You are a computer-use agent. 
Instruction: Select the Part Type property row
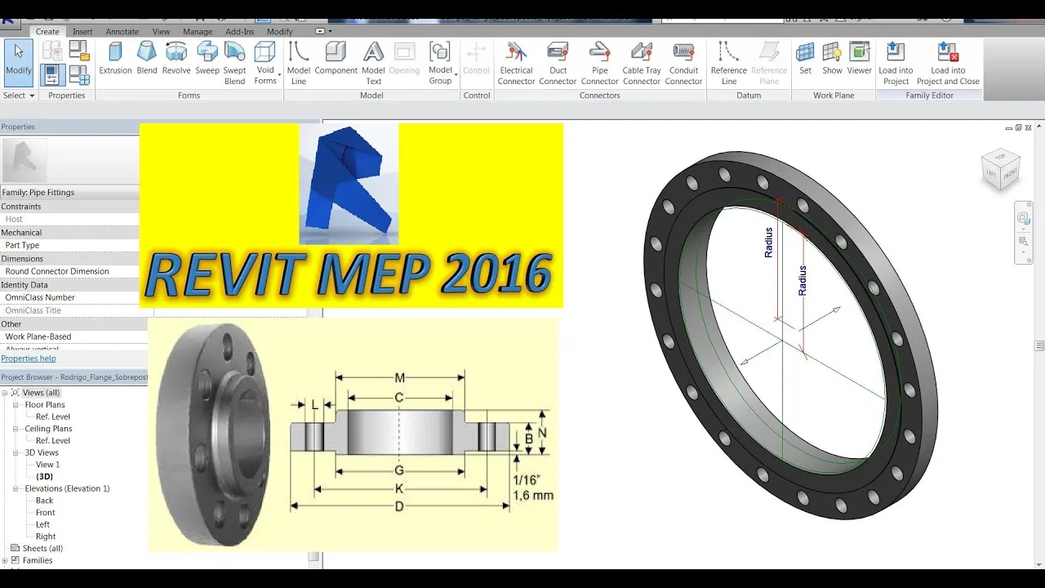coord(70,245)
